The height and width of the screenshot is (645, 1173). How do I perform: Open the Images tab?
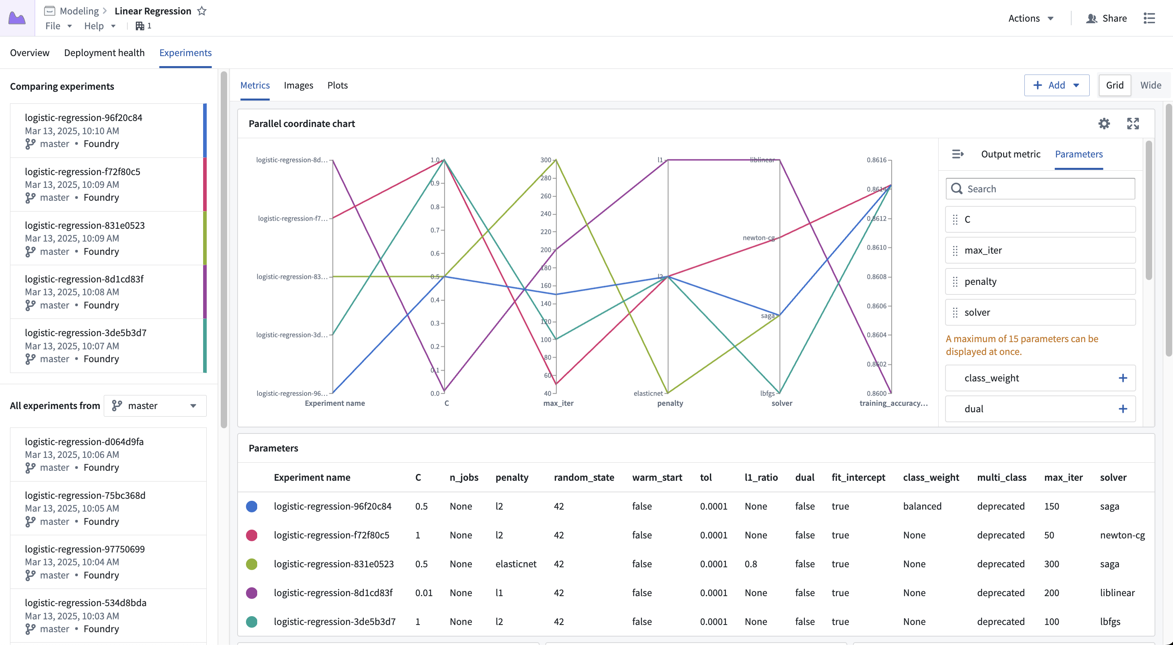298,85
